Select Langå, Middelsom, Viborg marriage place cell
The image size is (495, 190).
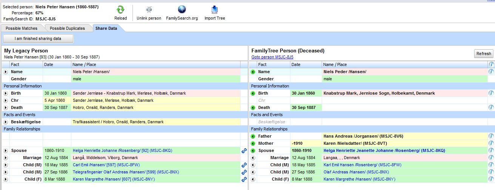(x=156, y=158)
